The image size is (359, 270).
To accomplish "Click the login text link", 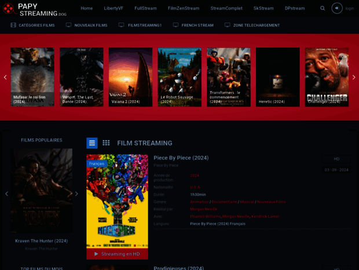I will pyautogui.click(x=349, y=9).
